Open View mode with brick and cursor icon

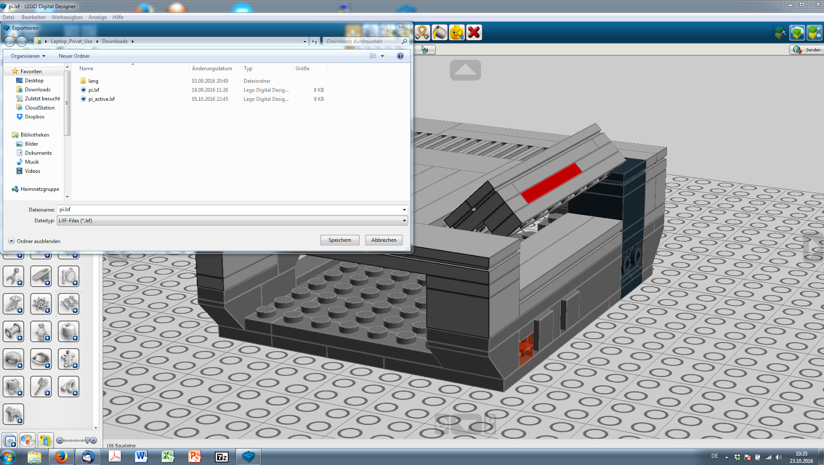tap(781, 33)
